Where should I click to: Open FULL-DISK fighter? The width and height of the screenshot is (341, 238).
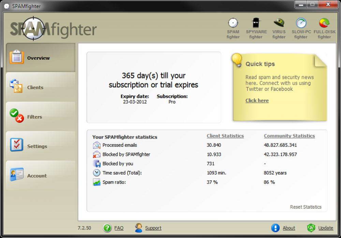324,22
